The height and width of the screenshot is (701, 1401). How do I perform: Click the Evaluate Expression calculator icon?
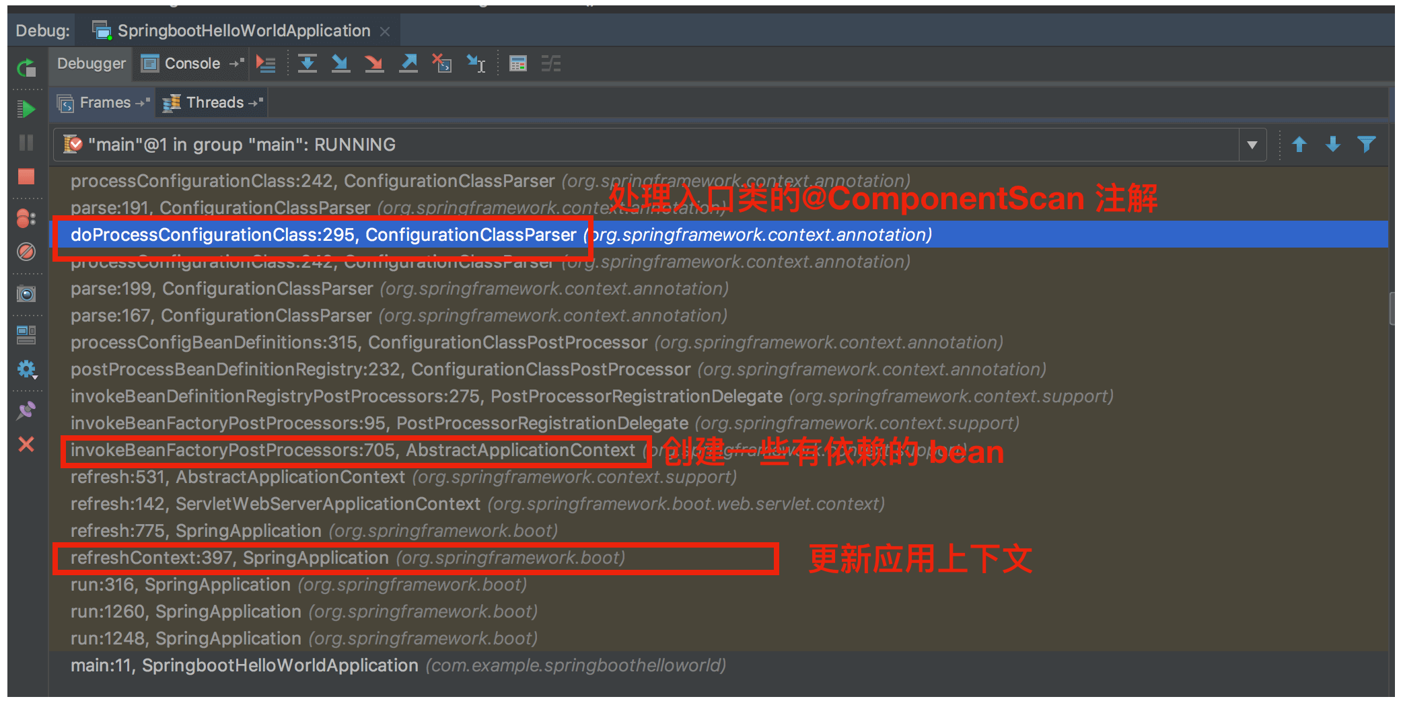(517, 64)
